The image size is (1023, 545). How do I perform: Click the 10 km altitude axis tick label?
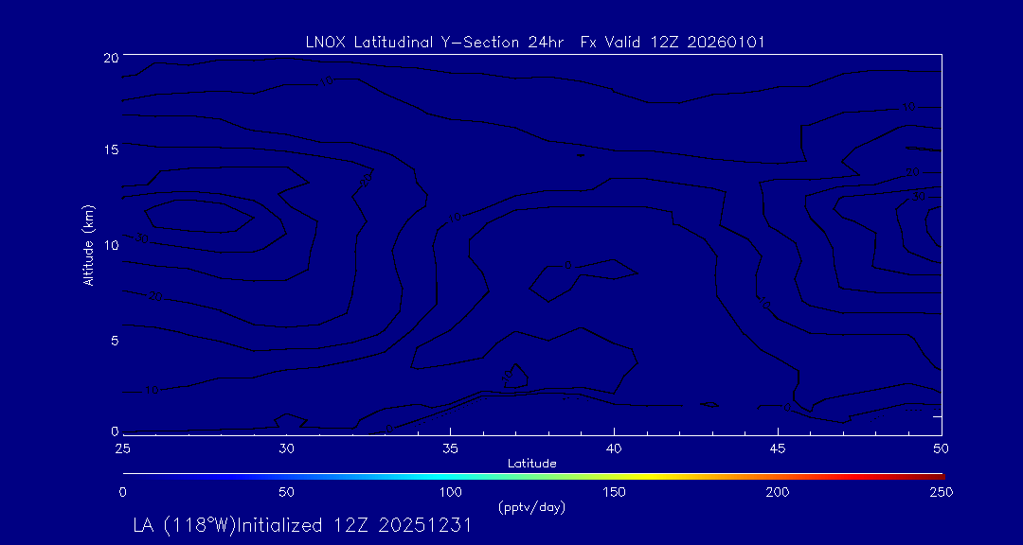tap(110, 245)
